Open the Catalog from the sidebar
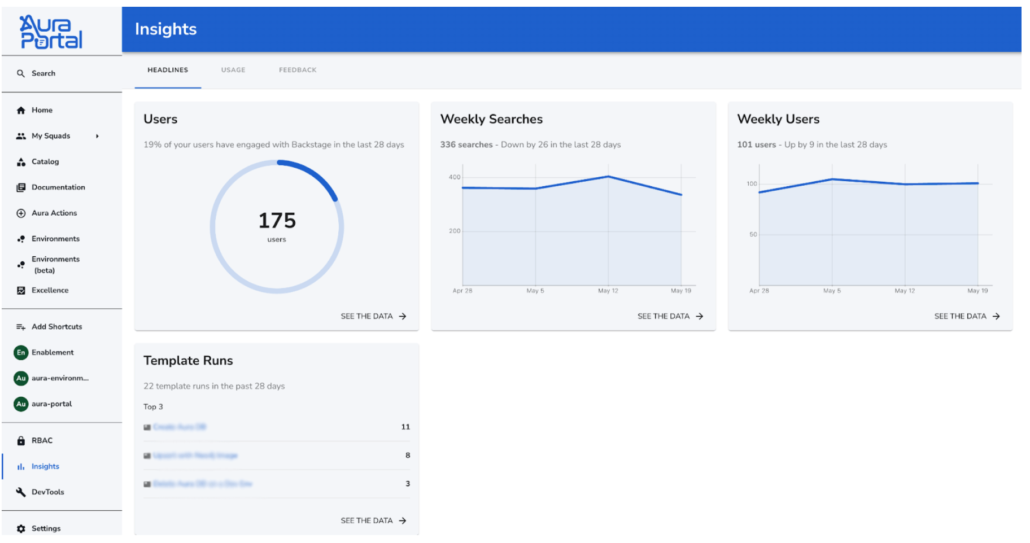 click(x=21, y=161)
